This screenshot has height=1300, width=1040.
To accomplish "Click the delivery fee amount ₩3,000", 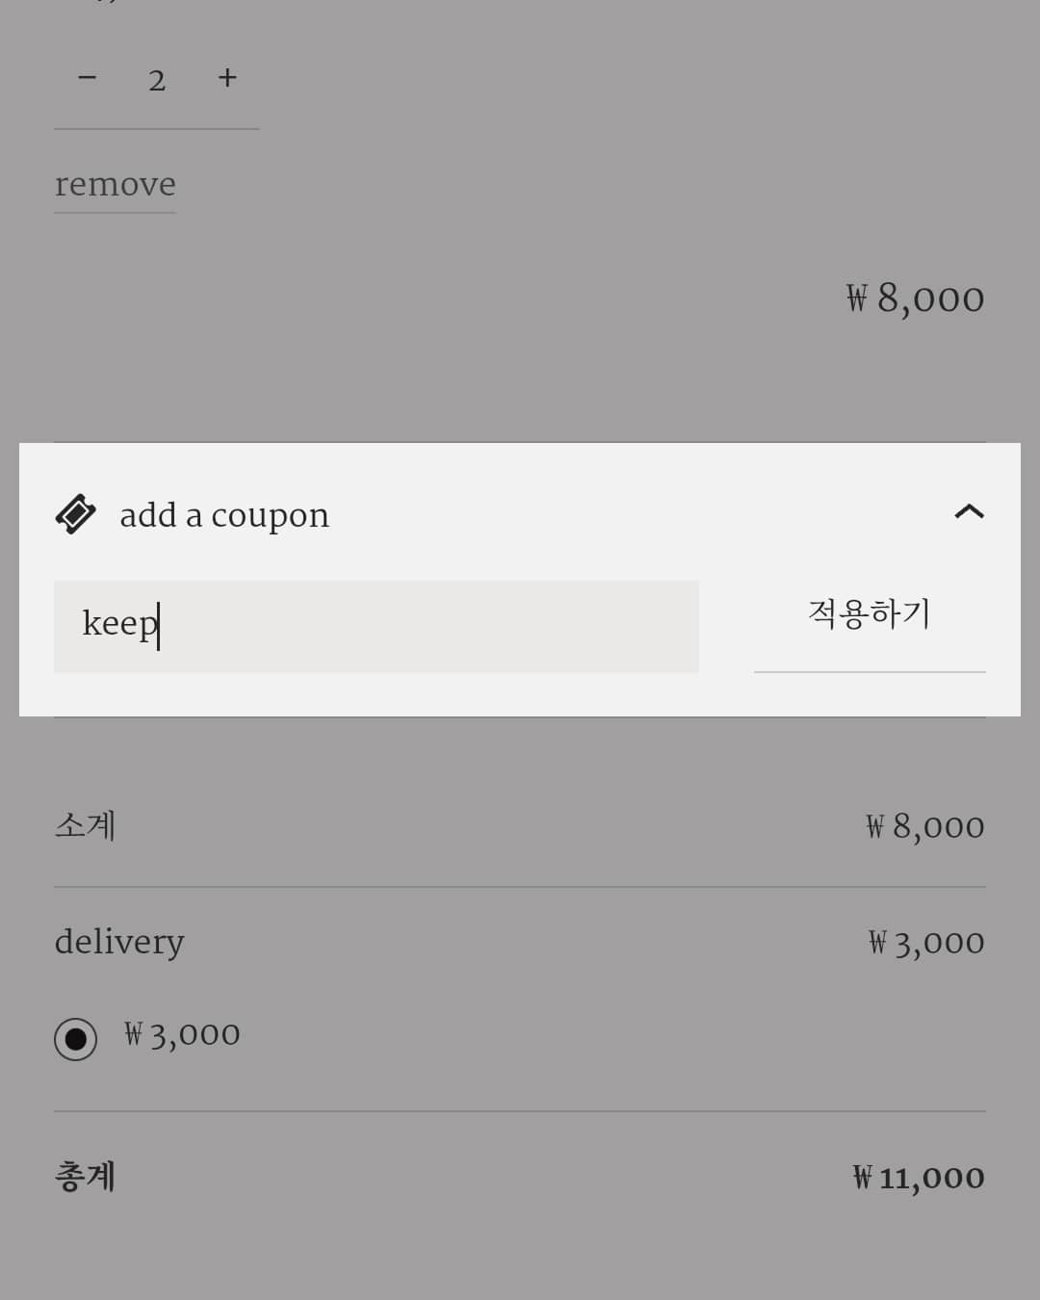I will click(926, 943).
